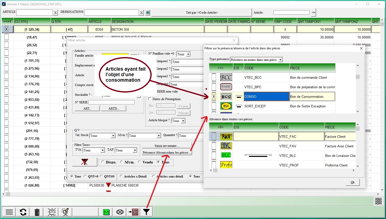The width and height of the screenshot is (386, 219).
Task: Click the settings sliders icon bottom right
Action: [x=378, y=201]
